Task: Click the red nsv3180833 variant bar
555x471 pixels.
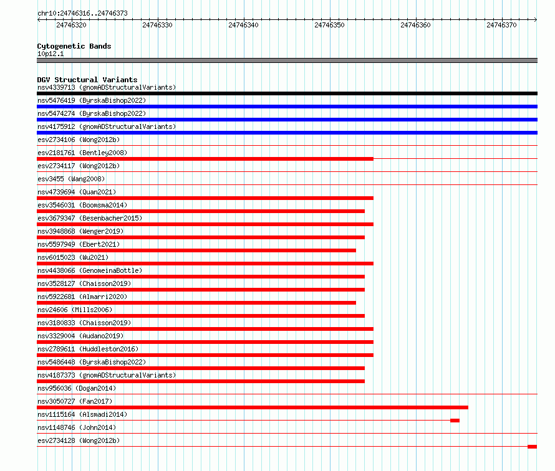Action: point(205,329)
